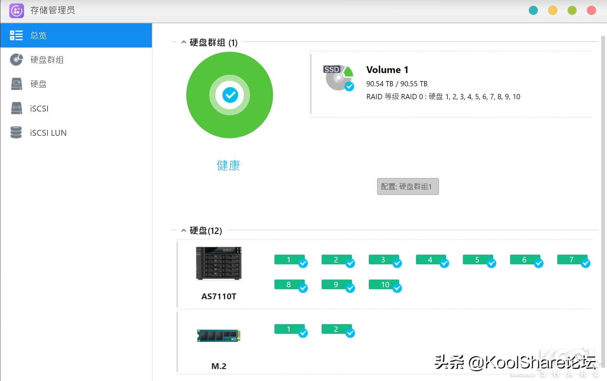Collapse the 硬盘群组 (1) section

183,42
